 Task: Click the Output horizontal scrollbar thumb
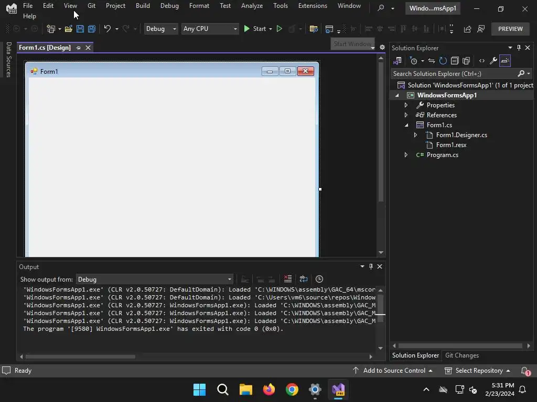(x=80, y=356)
